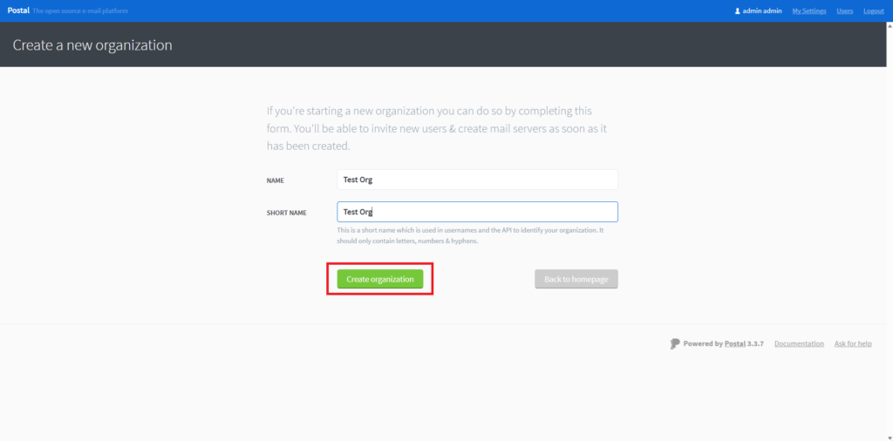Open the Ask for help link

[853, 343]
